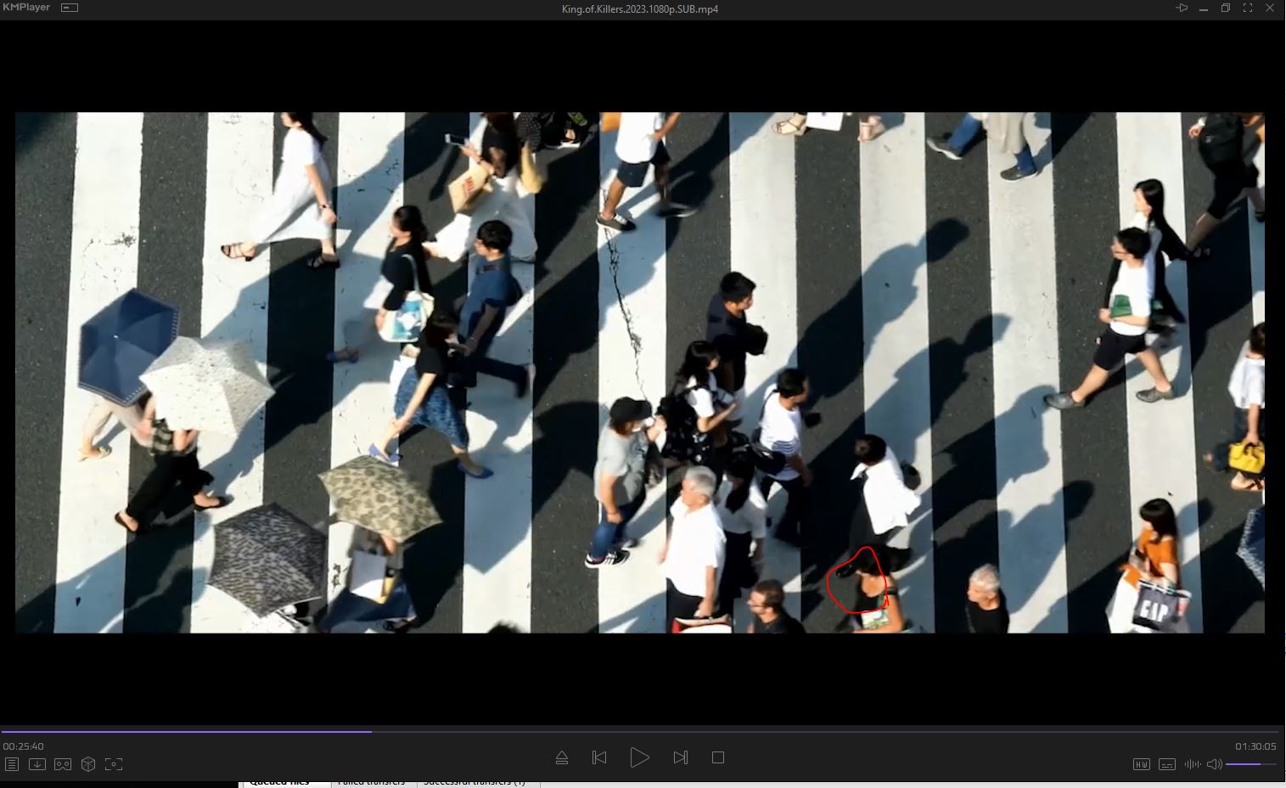
Task: Stop video playback
Action: pos(718,757)
